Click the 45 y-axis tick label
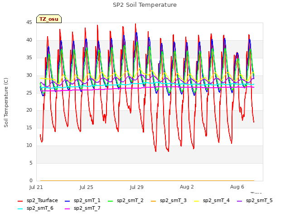290x217 pixels. 29,23
